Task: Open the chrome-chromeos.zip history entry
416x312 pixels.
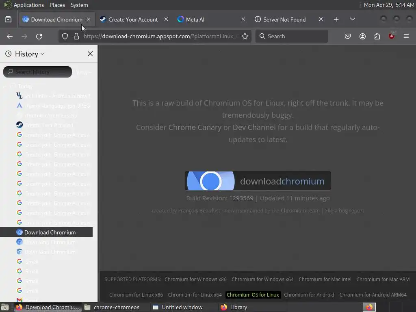Action: point(46,115)
